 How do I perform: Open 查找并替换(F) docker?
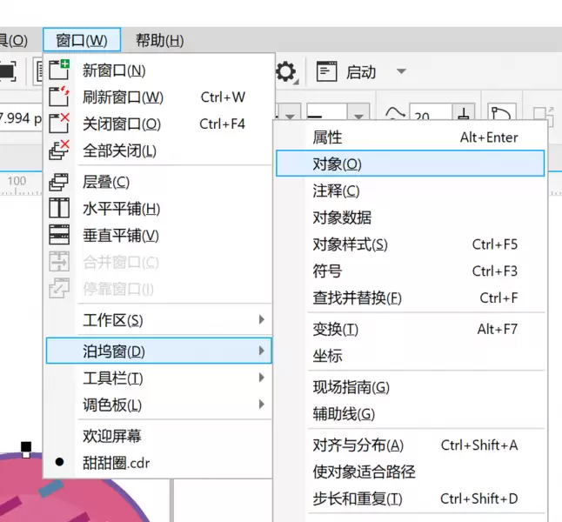point(411,298)
